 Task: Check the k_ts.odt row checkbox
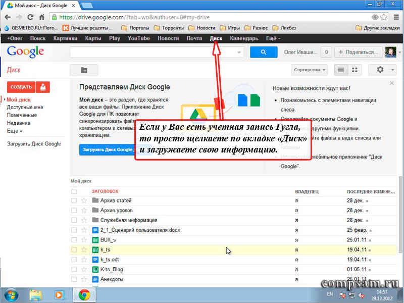point(74,260)
